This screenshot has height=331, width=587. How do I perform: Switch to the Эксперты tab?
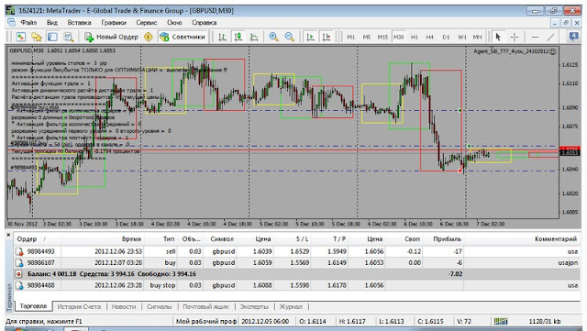click(x=254, y=306)
